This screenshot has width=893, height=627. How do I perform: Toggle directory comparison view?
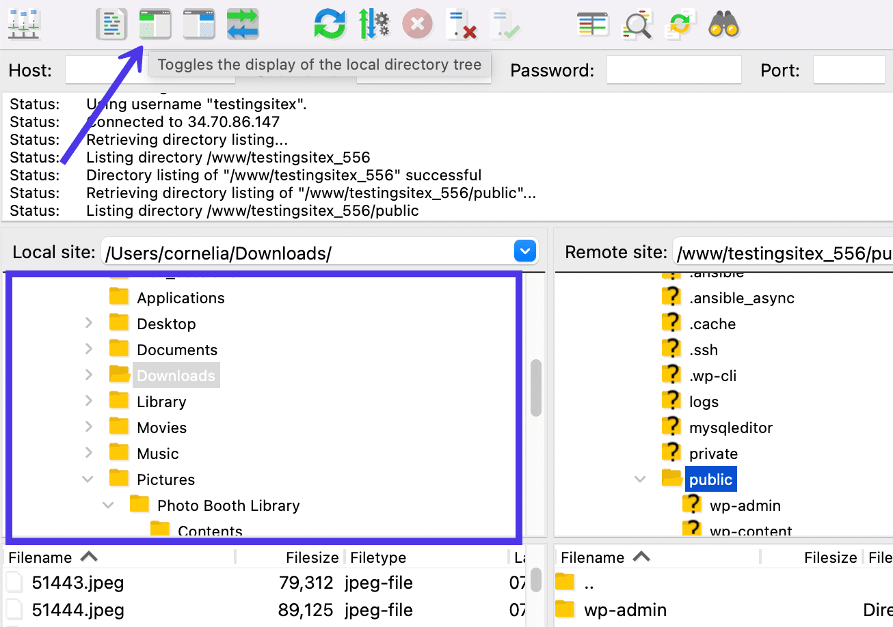pyautogui.click(x=592, y=24)
